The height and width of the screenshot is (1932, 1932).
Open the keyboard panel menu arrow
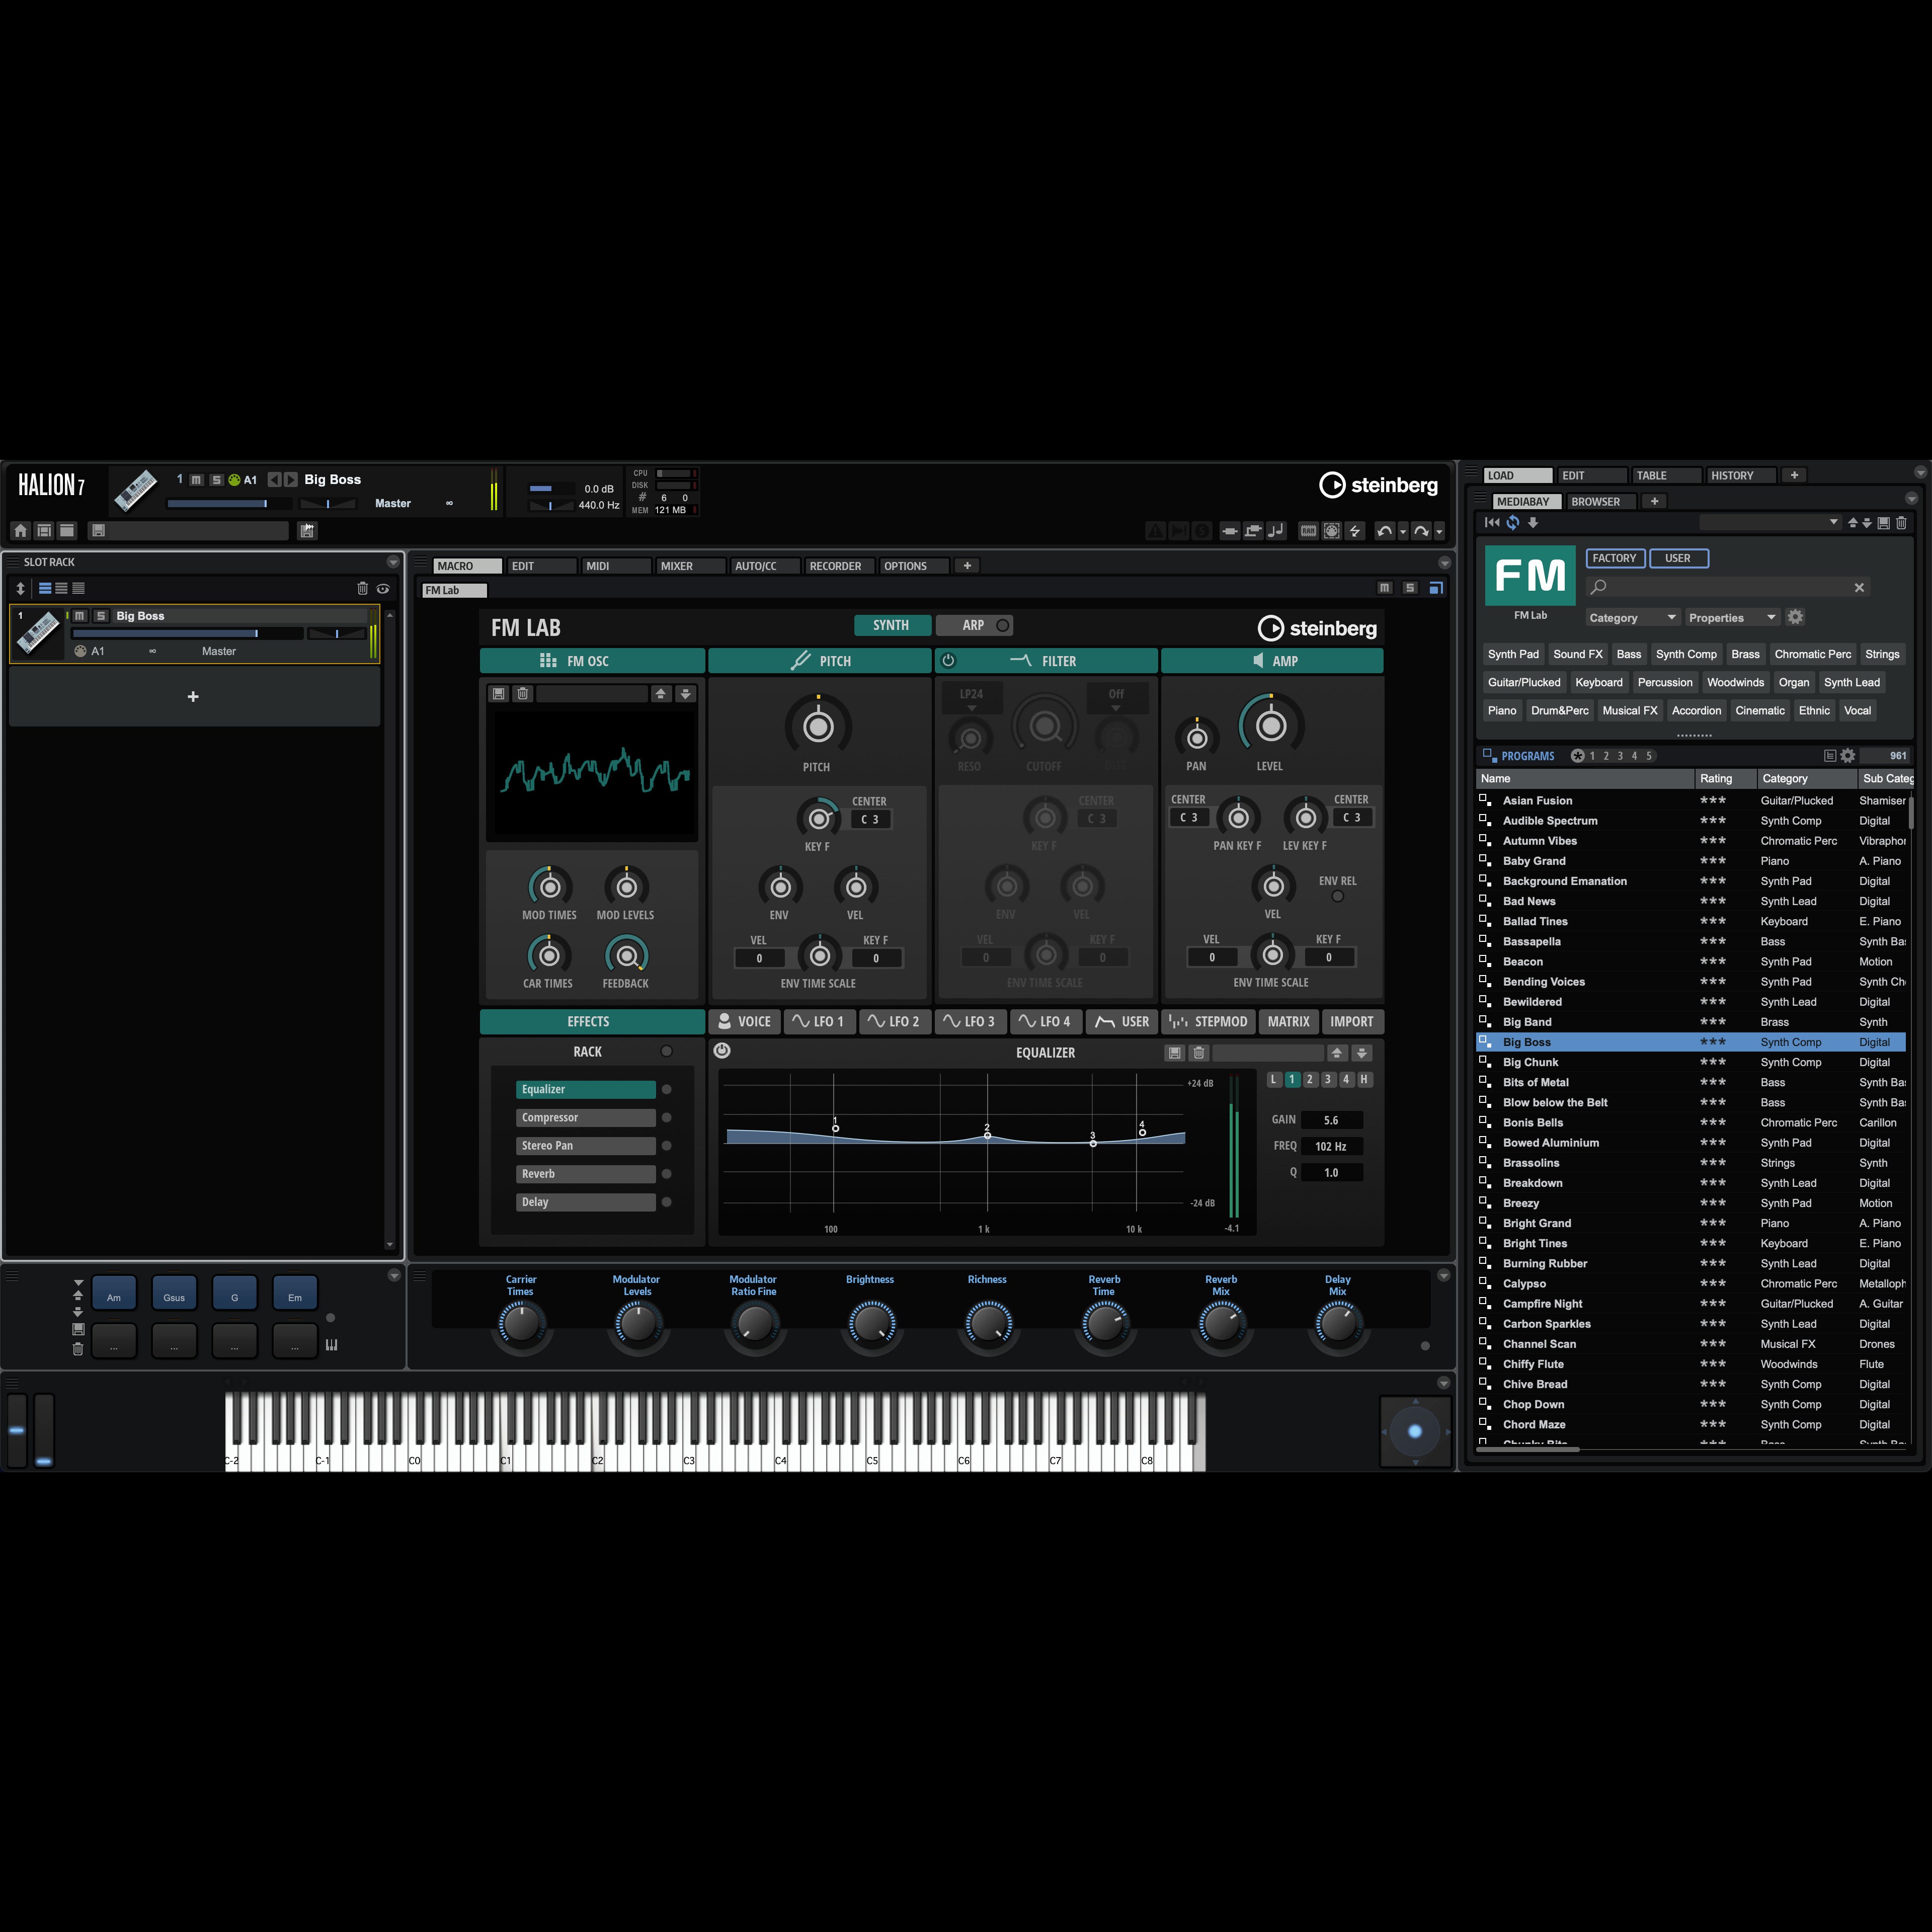[1443, 1383]
